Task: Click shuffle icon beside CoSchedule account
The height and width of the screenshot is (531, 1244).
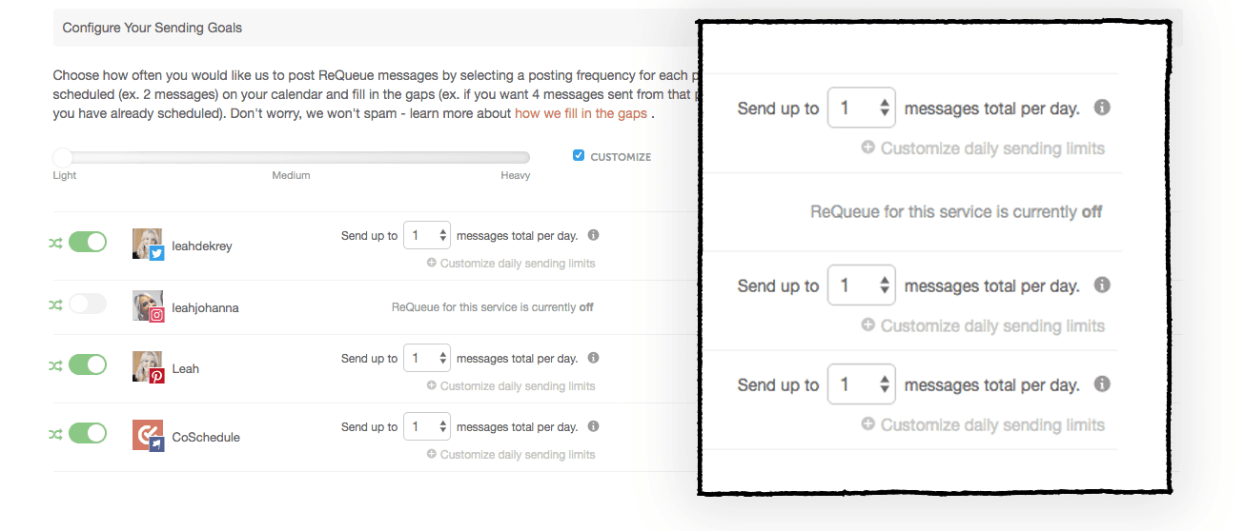Action: click(x=55, y=434)
